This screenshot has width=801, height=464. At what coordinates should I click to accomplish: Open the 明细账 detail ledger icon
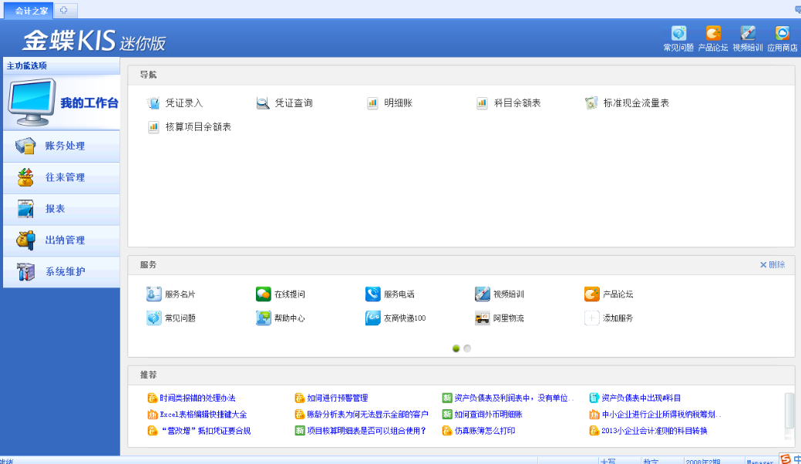pyautogui.click(x=373, y=103)
